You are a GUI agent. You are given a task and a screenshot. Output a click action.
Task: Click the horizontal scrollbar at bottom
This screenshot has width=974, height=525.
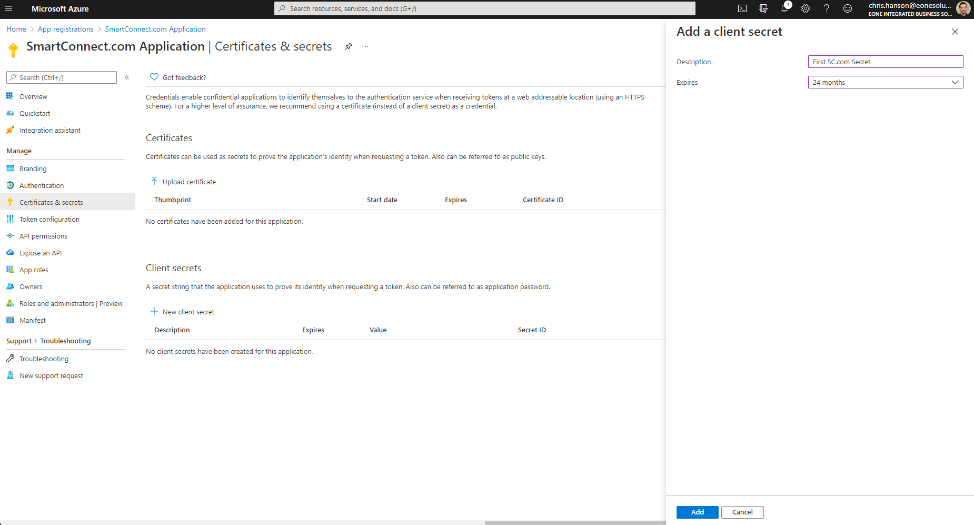pyautogui.click(x=575, y=523)
